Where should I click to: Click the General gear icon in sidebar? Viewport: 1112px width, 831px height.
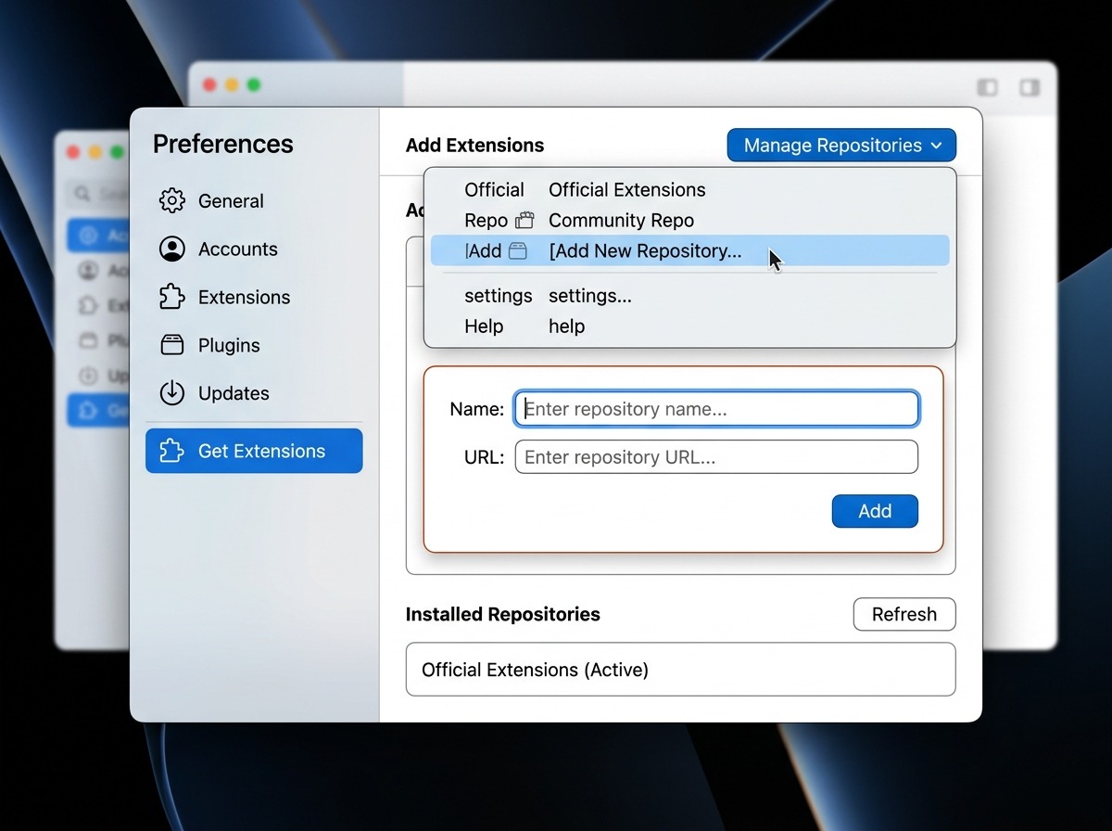pyautogui.click(x=172, y=200)
